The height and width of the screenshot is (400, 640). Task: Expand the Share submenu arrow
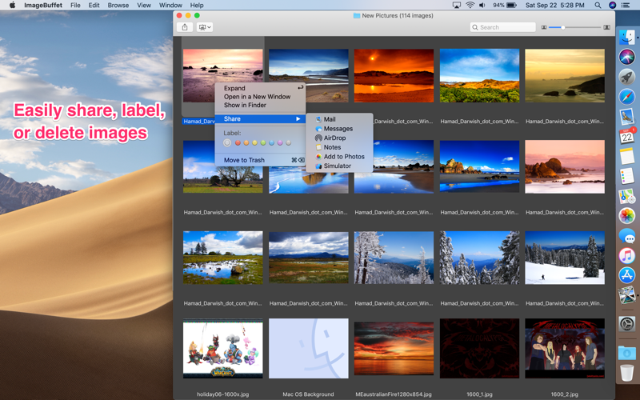[x=298, y=118]
